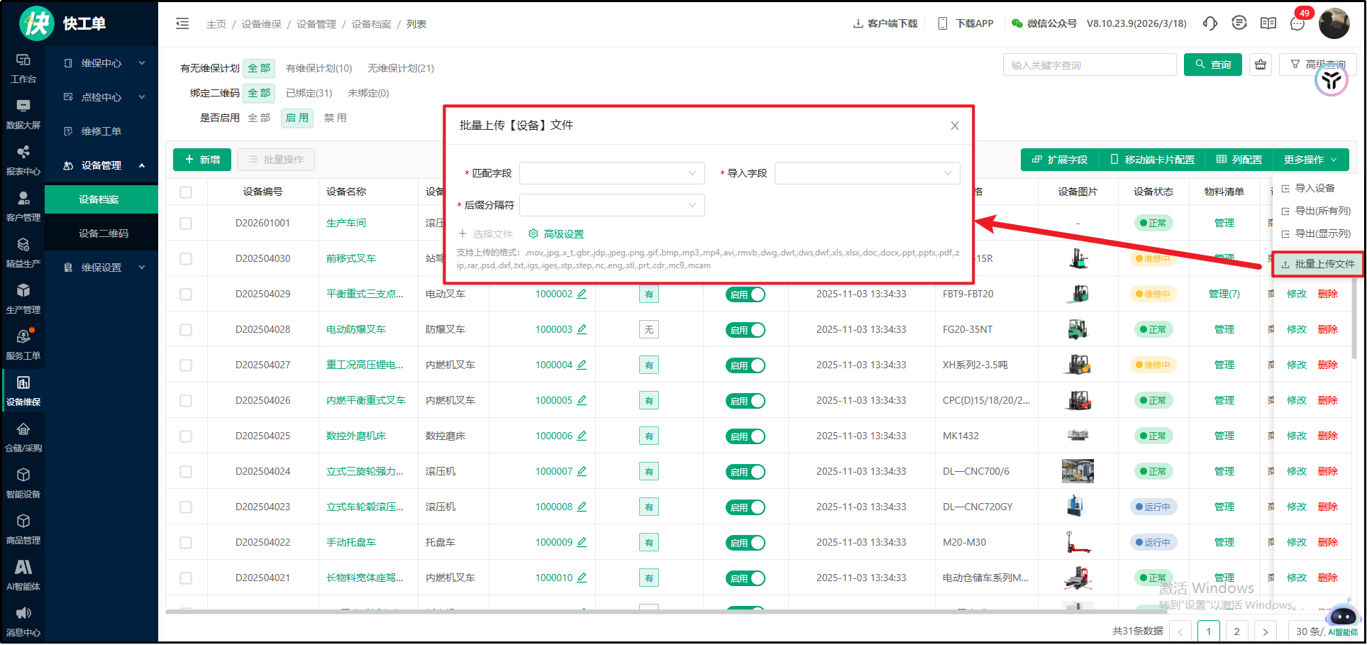1367x645 pixels.
Task: Open the 后缀分隔符 dropdown
Action: point(611,205)
